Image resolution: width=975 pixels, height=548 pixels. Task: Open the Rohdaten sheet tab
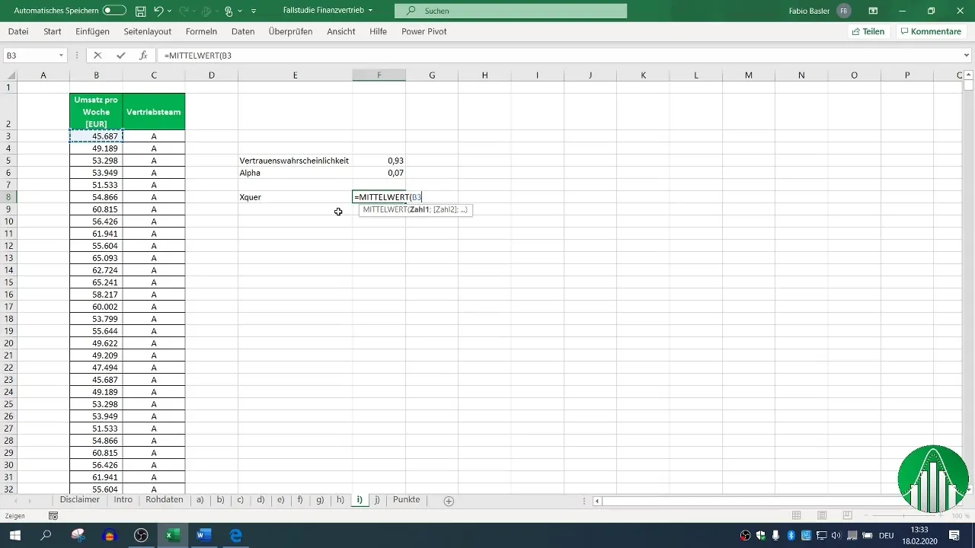pyautogui.click(x=165, y=500)
